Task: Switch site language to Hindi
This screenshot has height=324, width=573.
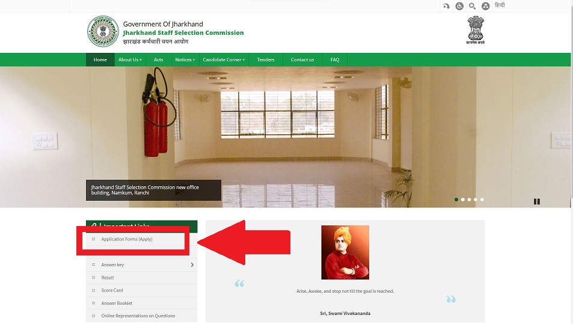Action: (x=500, y=5)
